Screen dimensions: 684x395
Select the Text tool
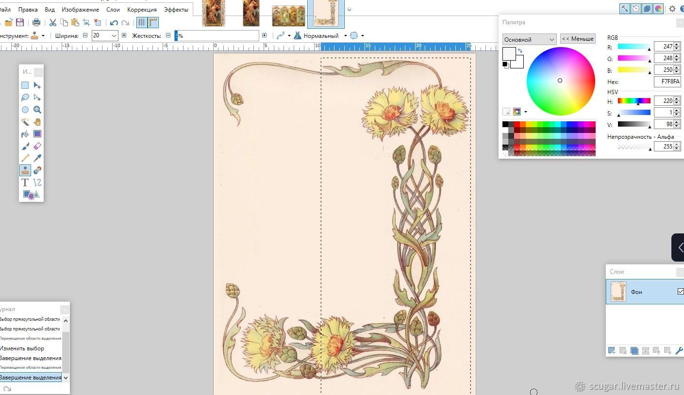(x=25, y=182)
